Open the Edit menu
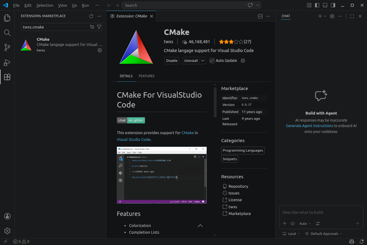 coord(28,5)
